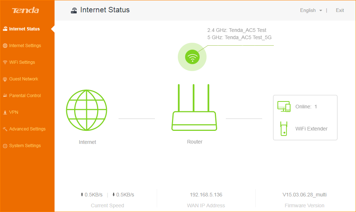Click the green WiFi signal icon
Viewport: 356px width, 212px height.
(x=192, y=57)
